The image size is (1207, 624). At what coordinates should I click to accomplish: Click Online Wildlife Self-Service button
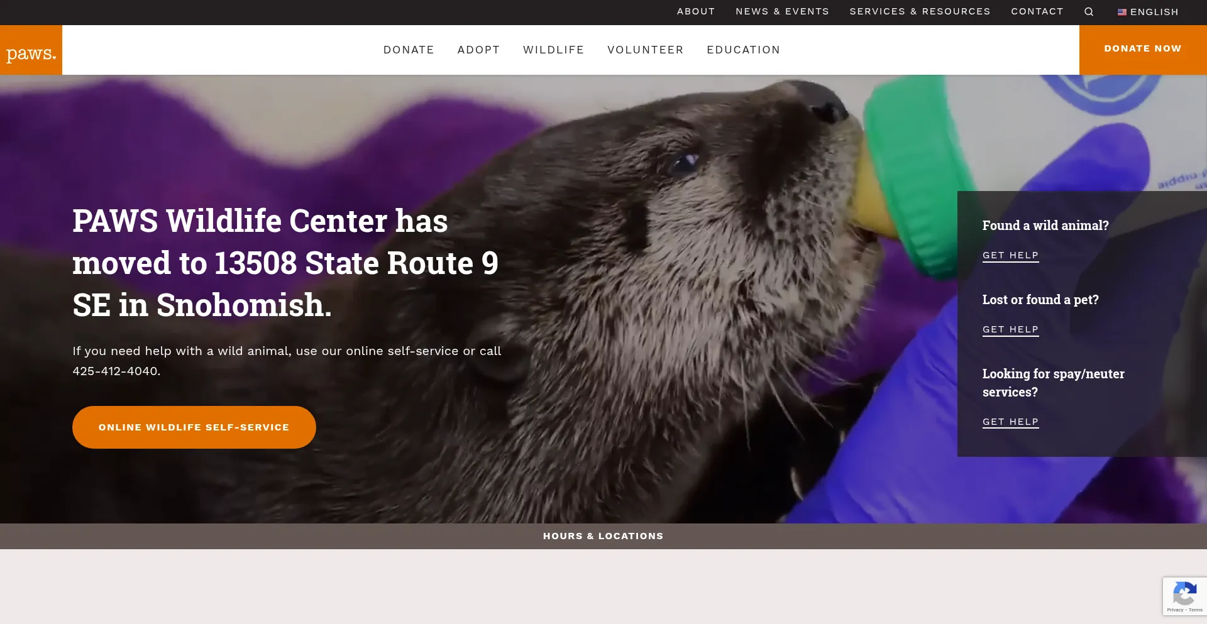194,427
